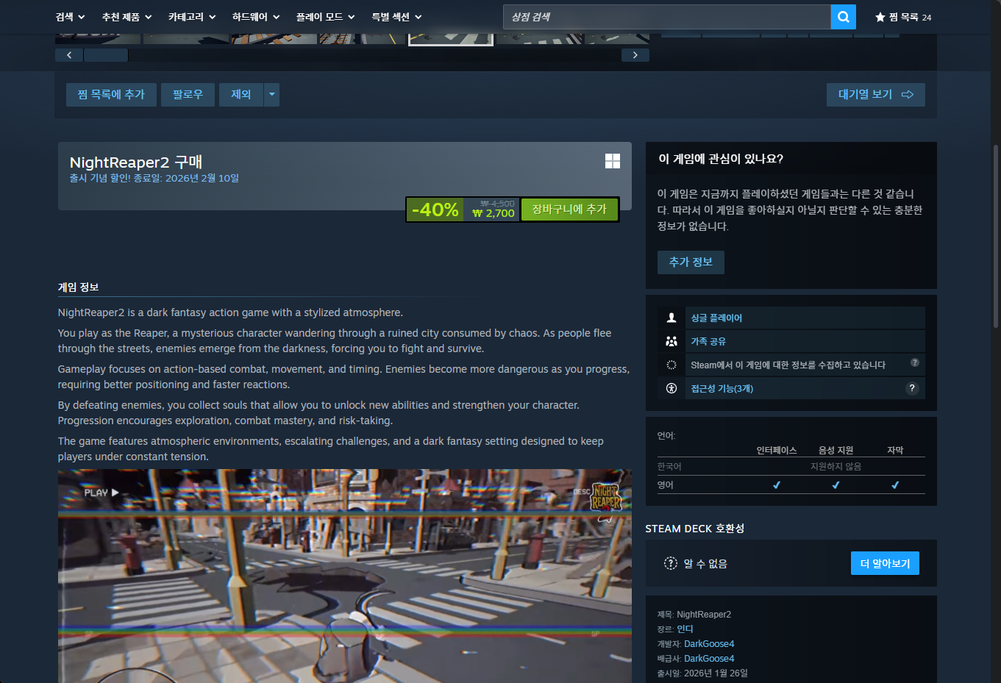Expand the 추천 제품 menu

(x=127, y=17)
